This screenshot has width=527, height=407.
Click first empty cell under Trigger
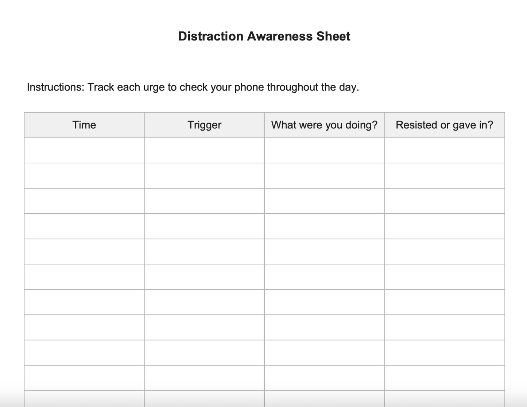(204, 150)
